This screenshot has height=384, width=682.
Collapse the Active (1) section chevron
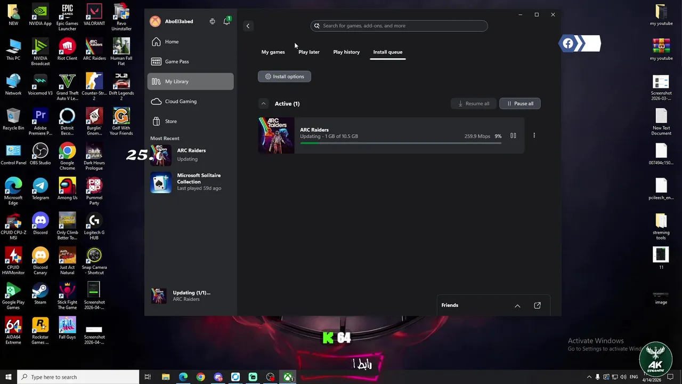point(263,103)
